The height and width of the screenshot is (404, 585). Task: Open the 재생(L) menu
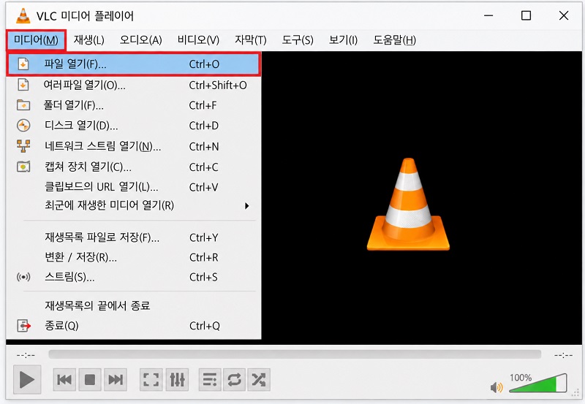(88, 40)
